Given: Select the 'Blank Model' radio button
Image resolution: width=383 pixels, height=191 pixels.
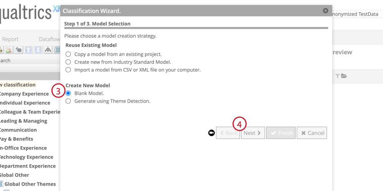Looking at the screenshot, I should click(x=68, y=93).
